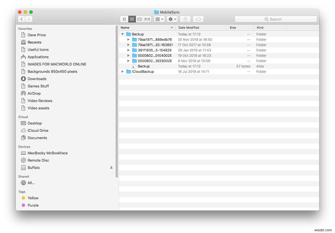Viewport: 335px width, 233px height.
Task: Select the Purple tag
Action: point(33,205)
